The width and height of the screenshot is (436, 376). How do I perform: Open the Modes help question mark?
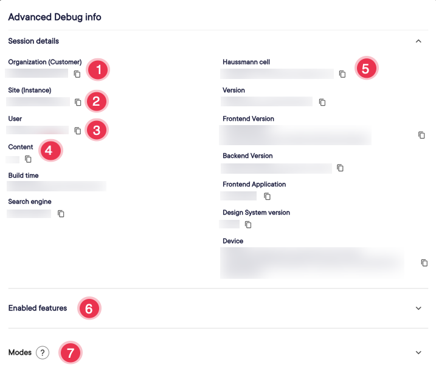point(42,352)
